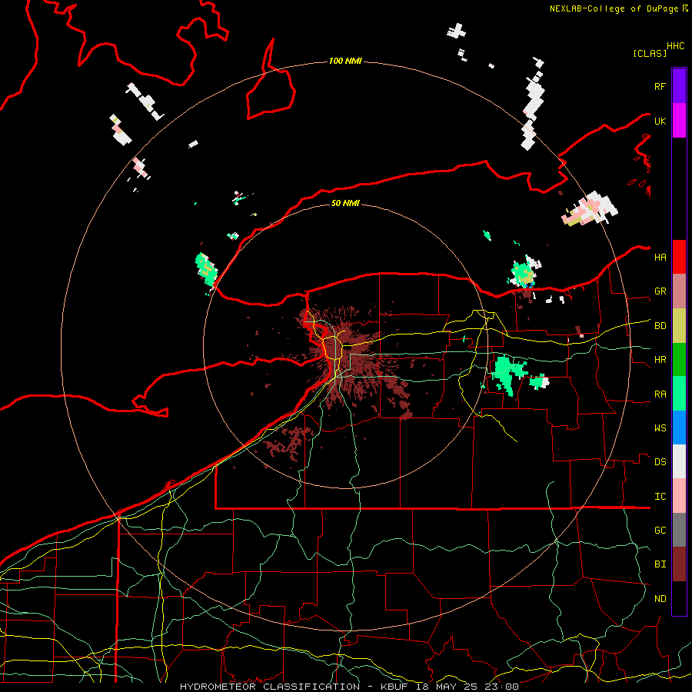Screen dimensions: 692x692
Task: Click the HR legend label
Action: (660, 360)
